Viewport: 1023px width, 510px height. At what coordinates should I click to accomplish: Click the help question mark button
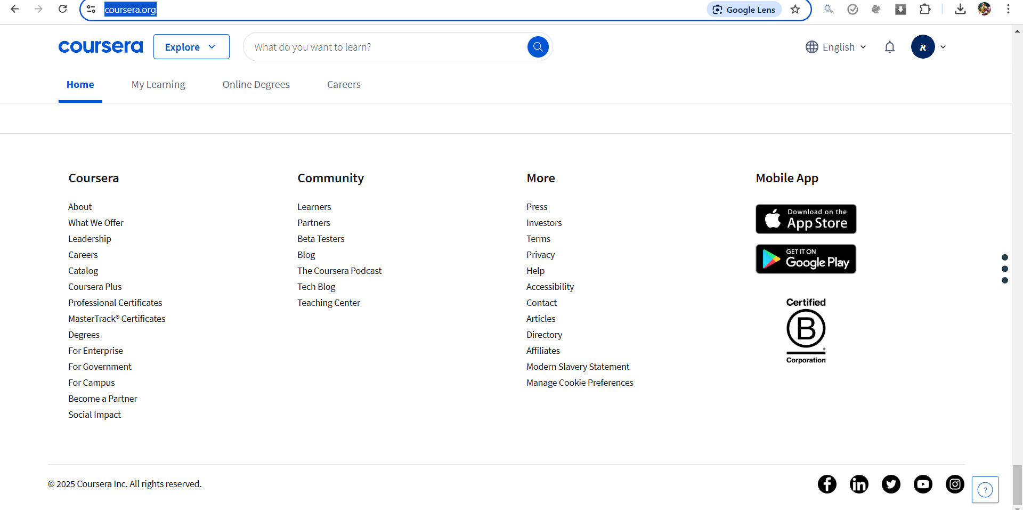(985, 490)
